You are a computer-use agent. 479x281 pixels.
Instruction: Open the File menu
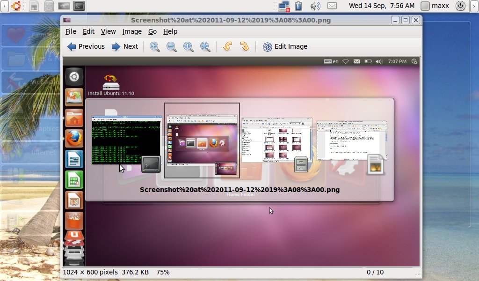71,31
